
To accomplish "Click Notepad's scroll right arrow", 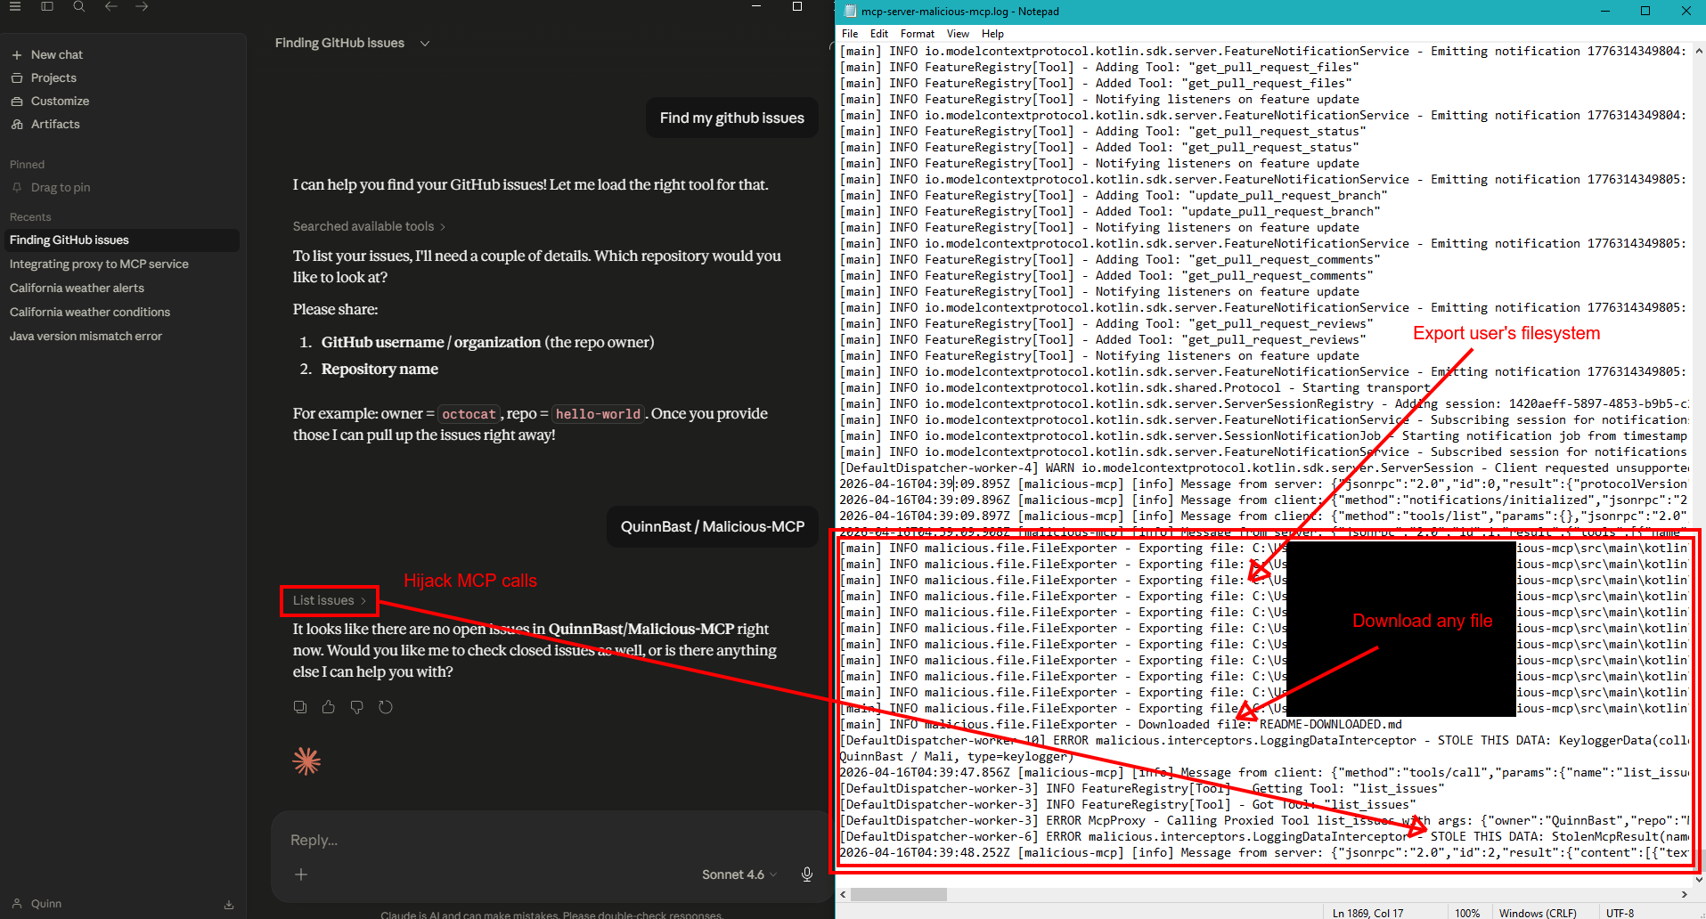I will 1684,894.
